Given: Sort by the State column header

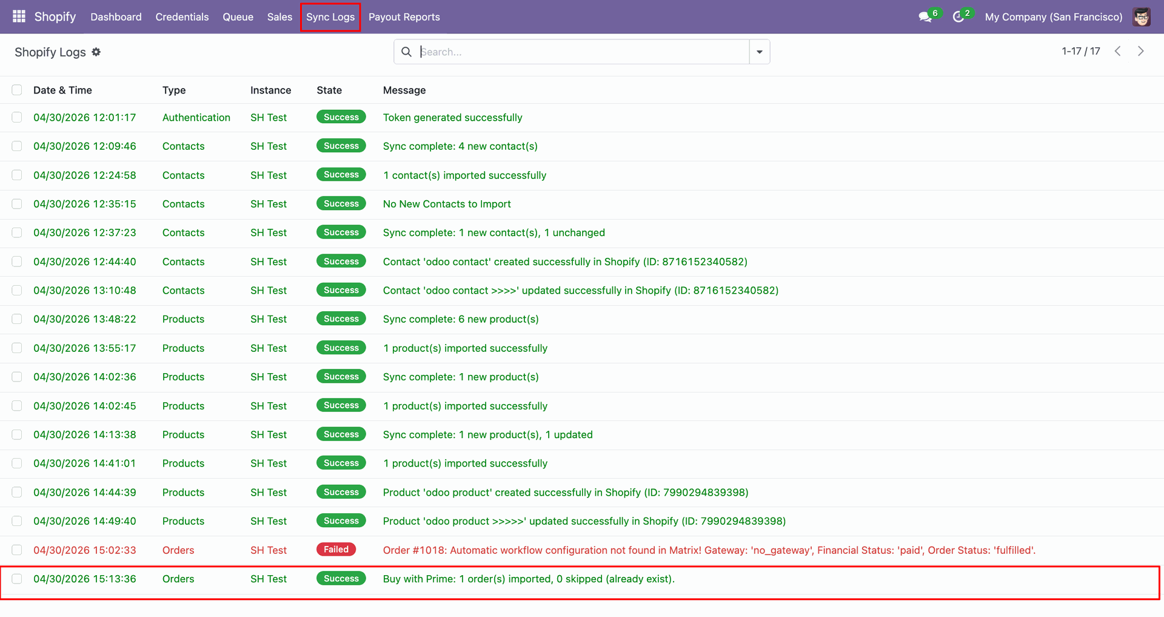Looking at the screenshot, I should pos(329,90).
